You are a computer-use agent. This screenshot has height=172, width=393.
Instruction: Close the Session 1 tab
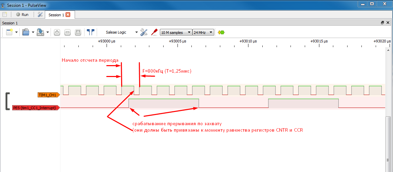click(x=68, y=15)
